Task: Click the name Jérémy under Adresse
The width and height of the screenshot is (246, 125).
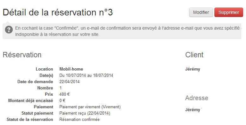Action: (x=193, y=110)
